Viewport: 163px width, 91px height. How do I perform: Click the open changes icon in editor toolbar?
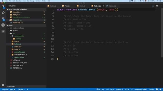pyautogui.click(x=153, y=6)
